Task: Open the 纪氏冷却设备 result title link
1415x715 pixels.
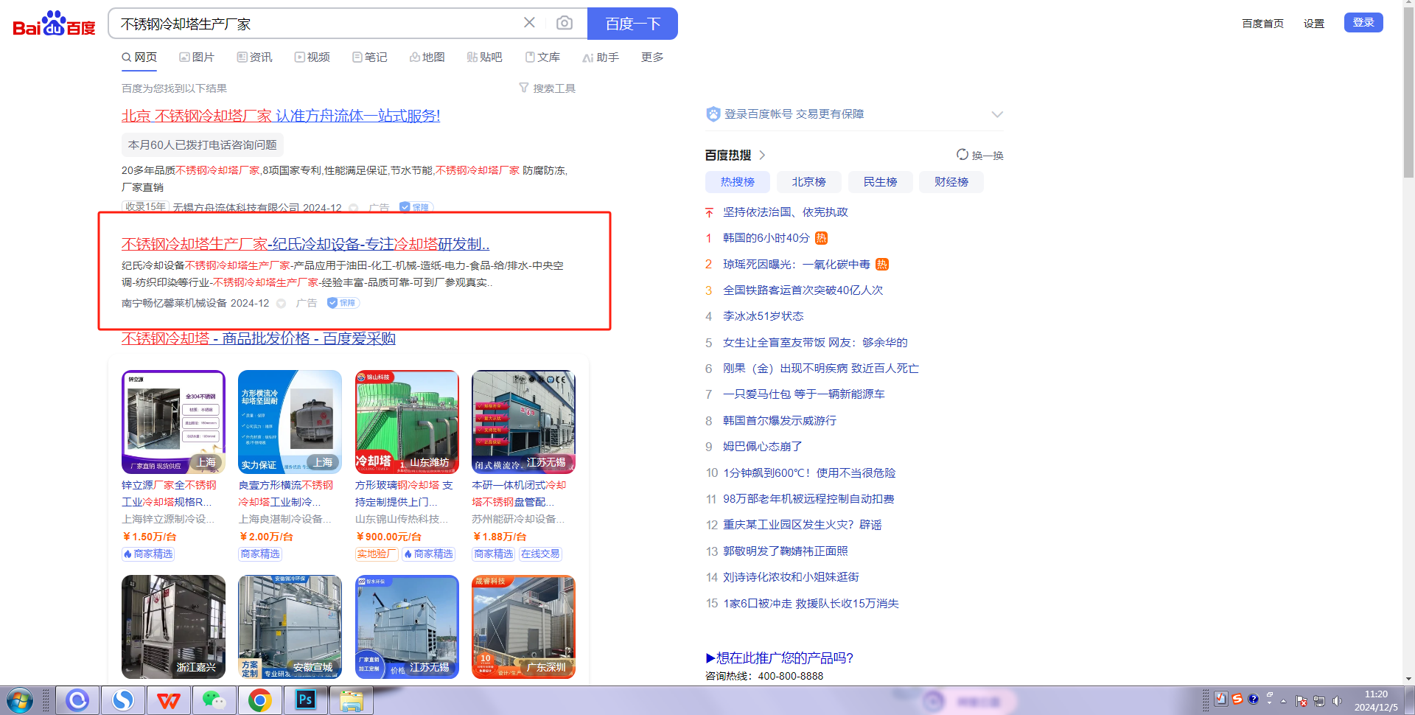Action: click(x=305, y=244)
